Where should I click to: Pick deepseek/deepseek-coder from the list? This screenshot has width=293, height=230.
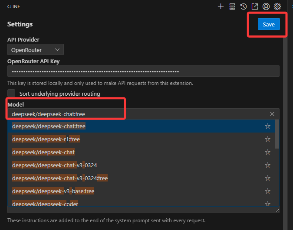click(45, 204)
